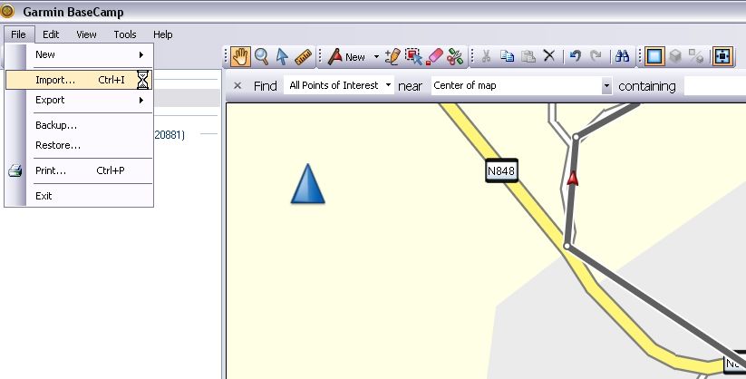Click the Paste icon
The width and height of the screenshot is (746, 379).
[x=528, y=56]
